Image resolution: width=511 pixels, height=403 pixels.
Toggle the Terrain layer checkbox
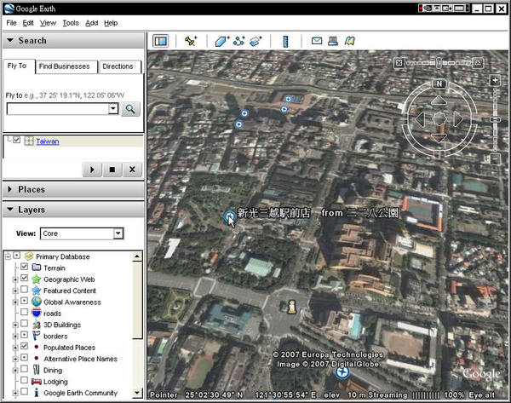click(24, 267)
